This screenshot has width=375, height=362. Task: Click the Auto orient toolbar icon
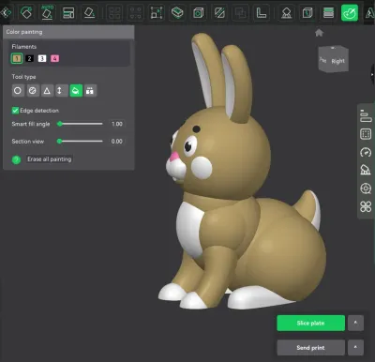[x=47, y=13]
